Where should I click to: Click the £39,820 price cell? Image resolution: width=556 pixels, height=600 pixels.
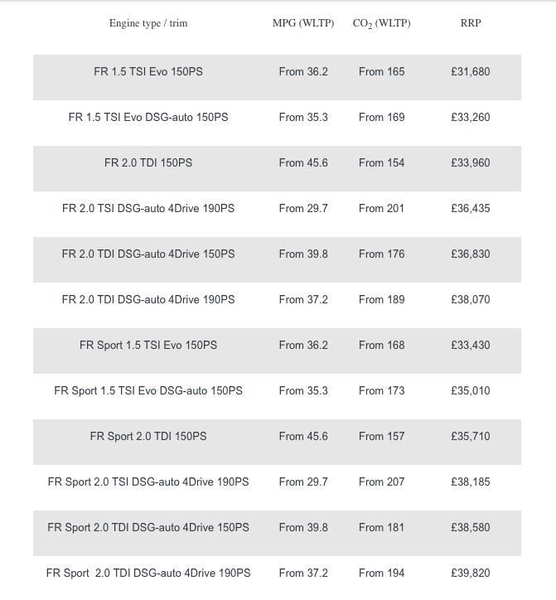[x=471, y=573]
